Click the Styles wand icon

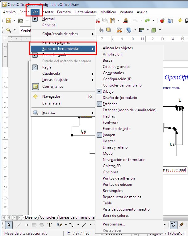(8, 30)
